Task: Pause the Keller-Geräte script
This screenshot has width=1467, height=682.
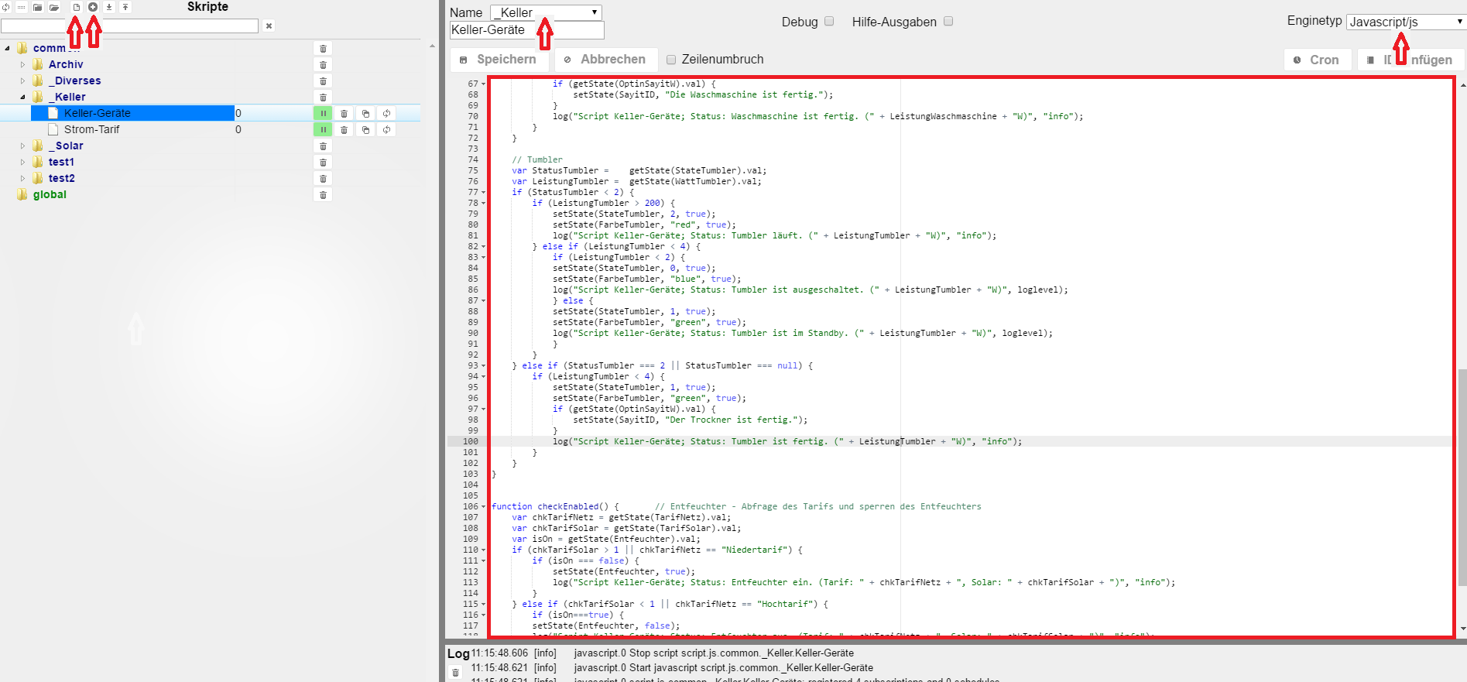Action: [323, 114]
